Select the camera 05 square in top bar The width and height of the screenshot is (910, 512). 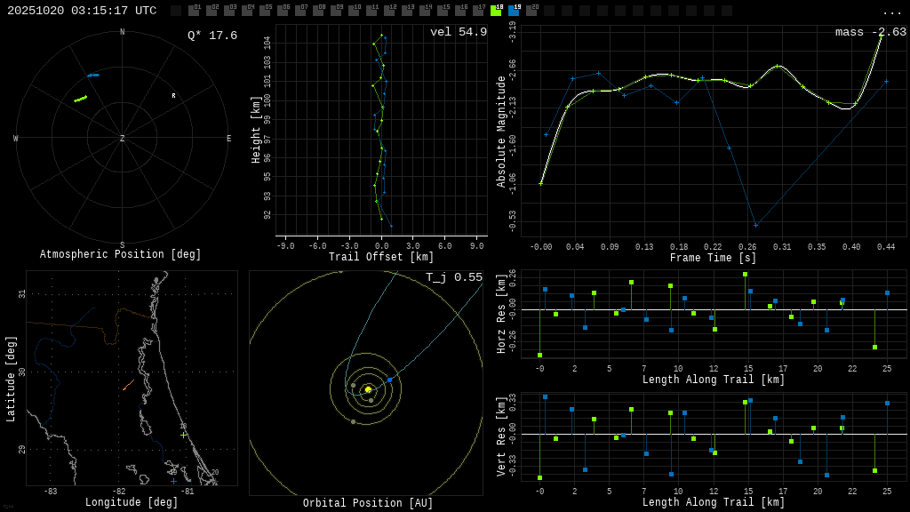click(265, 11)
